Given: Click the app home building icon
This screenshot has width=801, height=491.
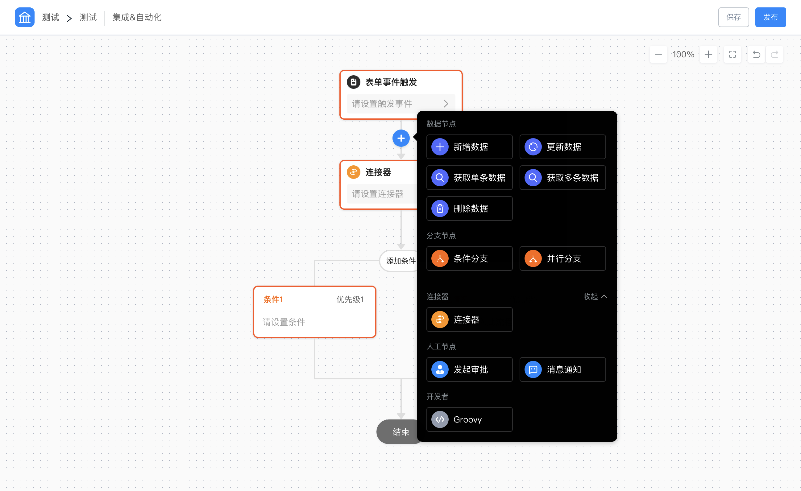Looking at the screenshot, I should (24, 17).
